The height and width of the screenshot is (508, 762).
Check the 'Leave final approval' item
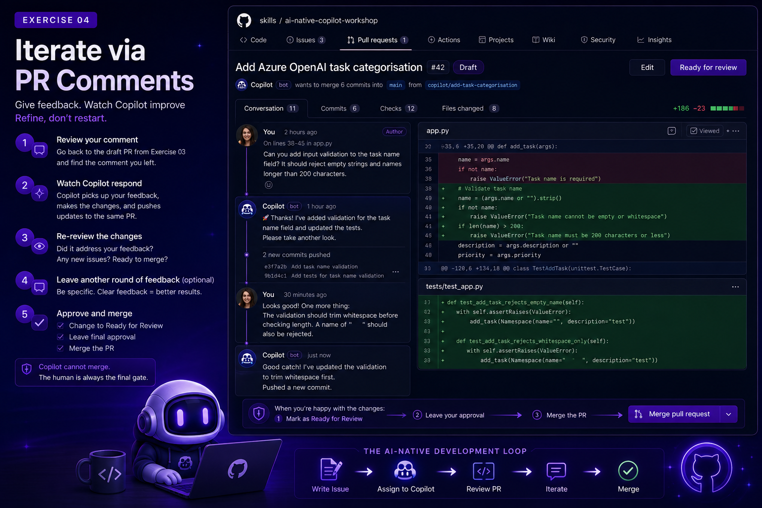click(x=61, y=337)
